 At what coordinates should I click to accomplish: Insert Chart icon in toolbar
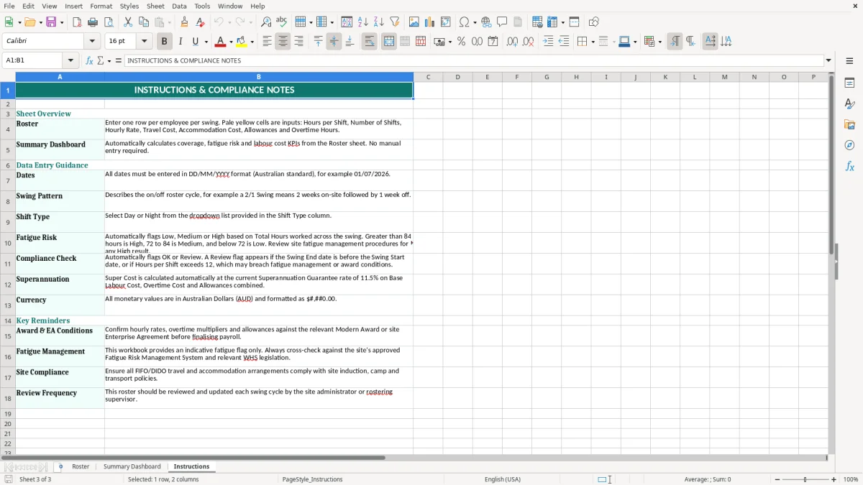[x=430, y=22]
